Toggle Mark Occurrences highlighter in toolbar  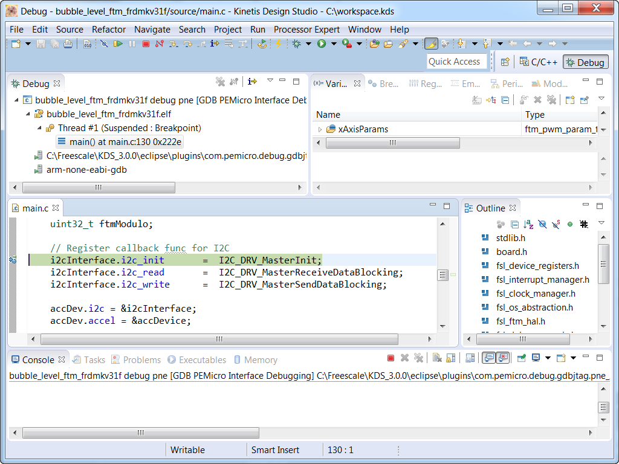[x=431, y=44]
